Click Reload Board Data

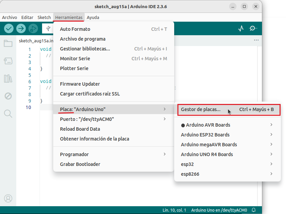[x=114, y=129]
